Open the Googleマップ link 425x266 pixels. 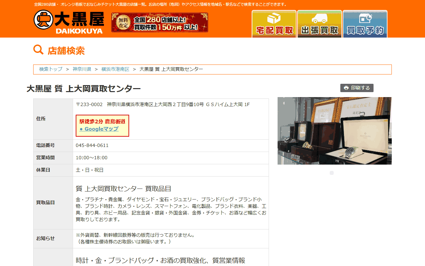click(x=99, y=129)
